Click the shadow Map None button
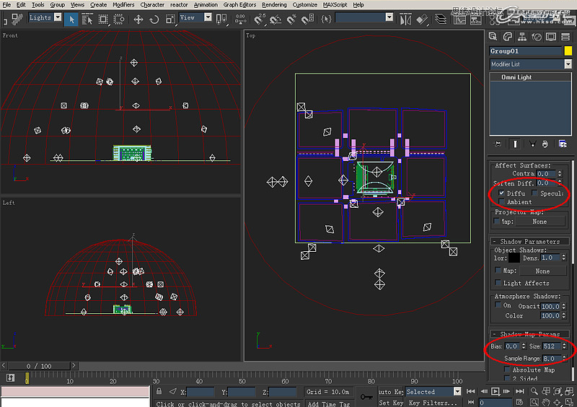Screen dimensions: 577x407 (x=542, y=271)
